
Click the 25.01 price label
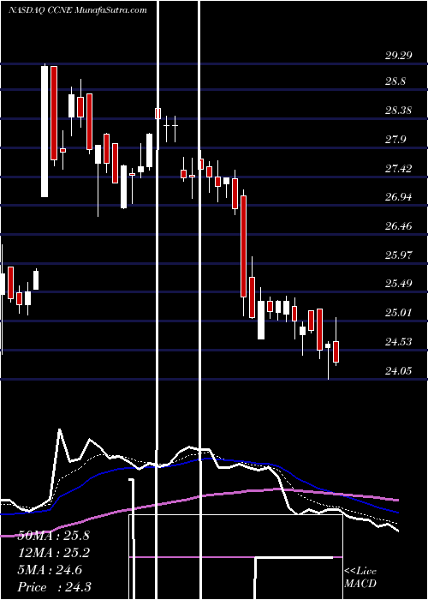pos(398,313)
